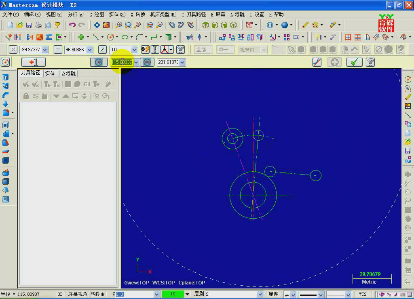Click the green checkmark OK button

354,62
